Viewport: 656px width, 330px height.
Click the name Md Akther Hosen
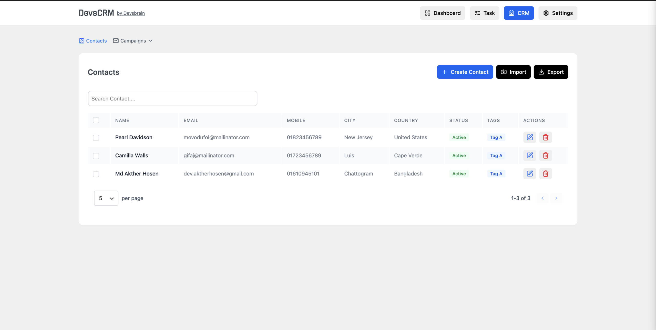click(x=137, y=174)
